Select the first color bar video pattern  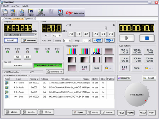tap(72, 51)
